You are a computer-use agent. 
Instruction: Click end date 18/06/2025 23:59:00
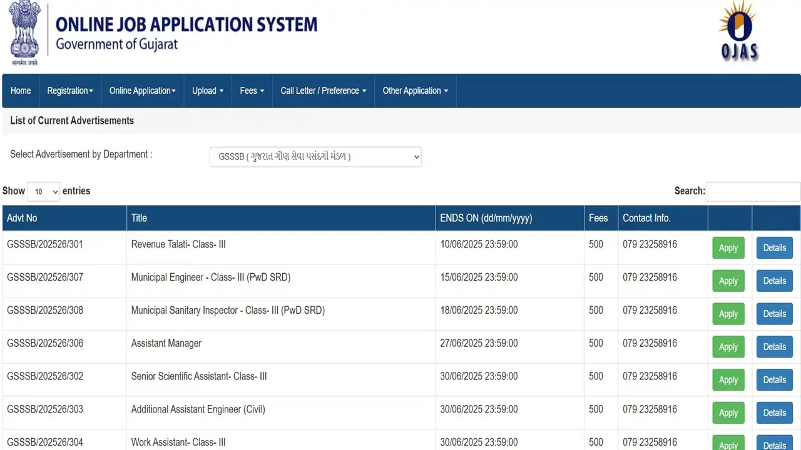(479, 311)
